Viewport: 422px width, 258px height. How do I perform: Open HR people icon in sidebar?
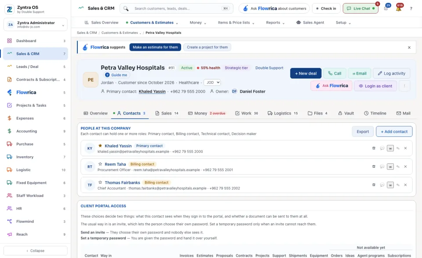click(9, 208)
